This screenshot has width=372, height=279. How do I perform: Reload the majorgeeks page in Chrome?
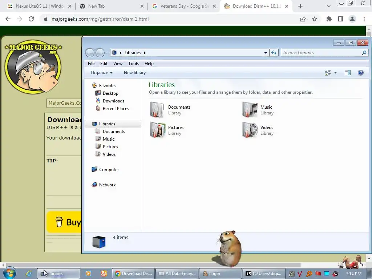tap(31, 19)
